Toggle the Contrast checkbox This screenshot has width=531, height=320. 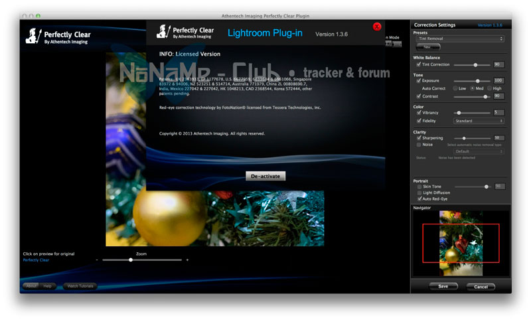[x=419, y=96]
